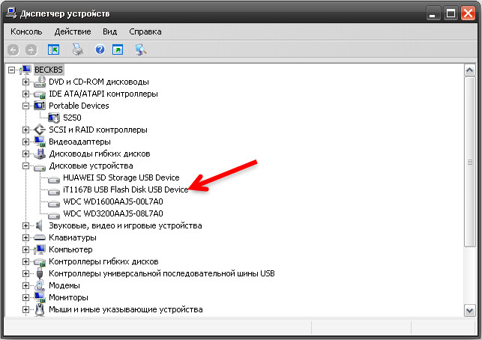
Task: Click the printer icon in toolbar
Action: point(76,50)
